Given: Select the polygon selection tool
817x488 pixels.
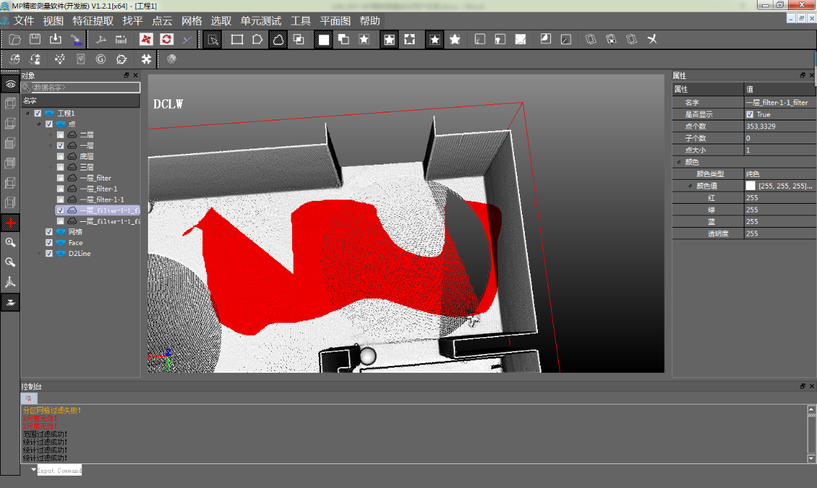Looking at the screenshot, I should coord(257,39).
